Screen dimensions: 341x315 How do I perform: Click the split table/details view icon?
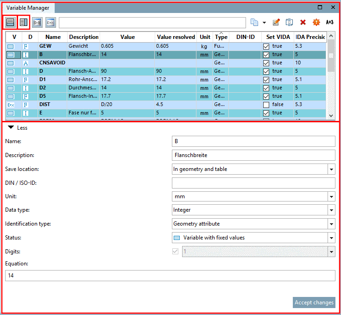coord(24,22)
